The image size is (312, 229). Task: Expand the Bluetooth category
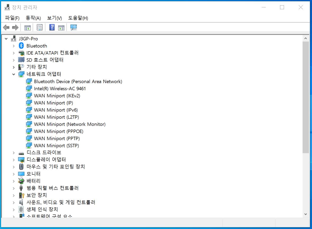13,46
